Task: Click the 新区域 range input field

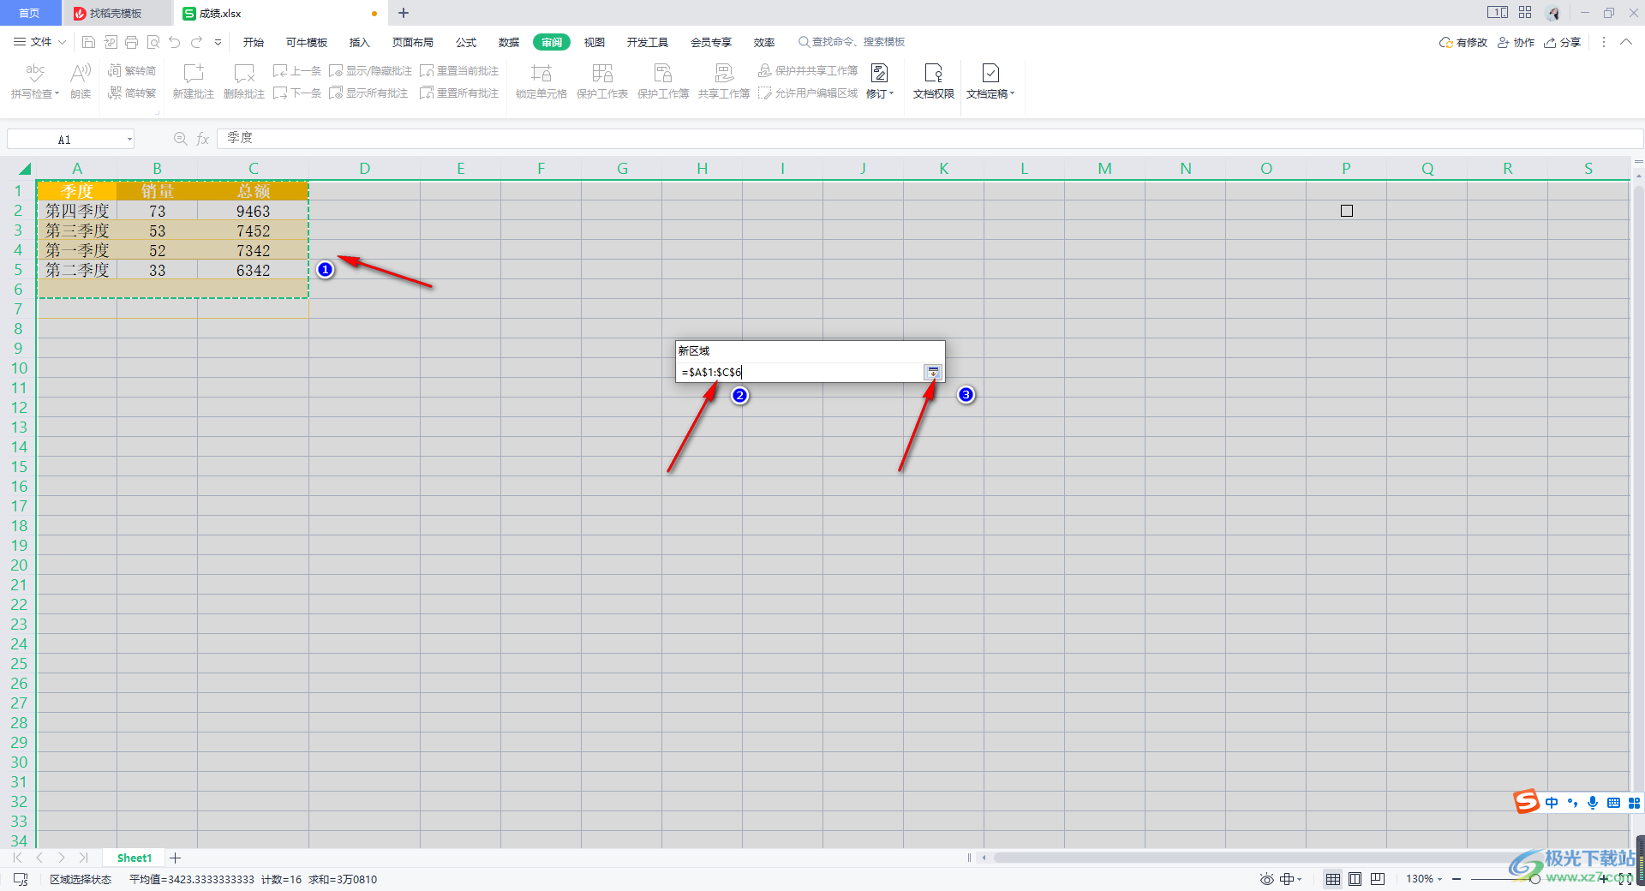Action: coord(800,372)
